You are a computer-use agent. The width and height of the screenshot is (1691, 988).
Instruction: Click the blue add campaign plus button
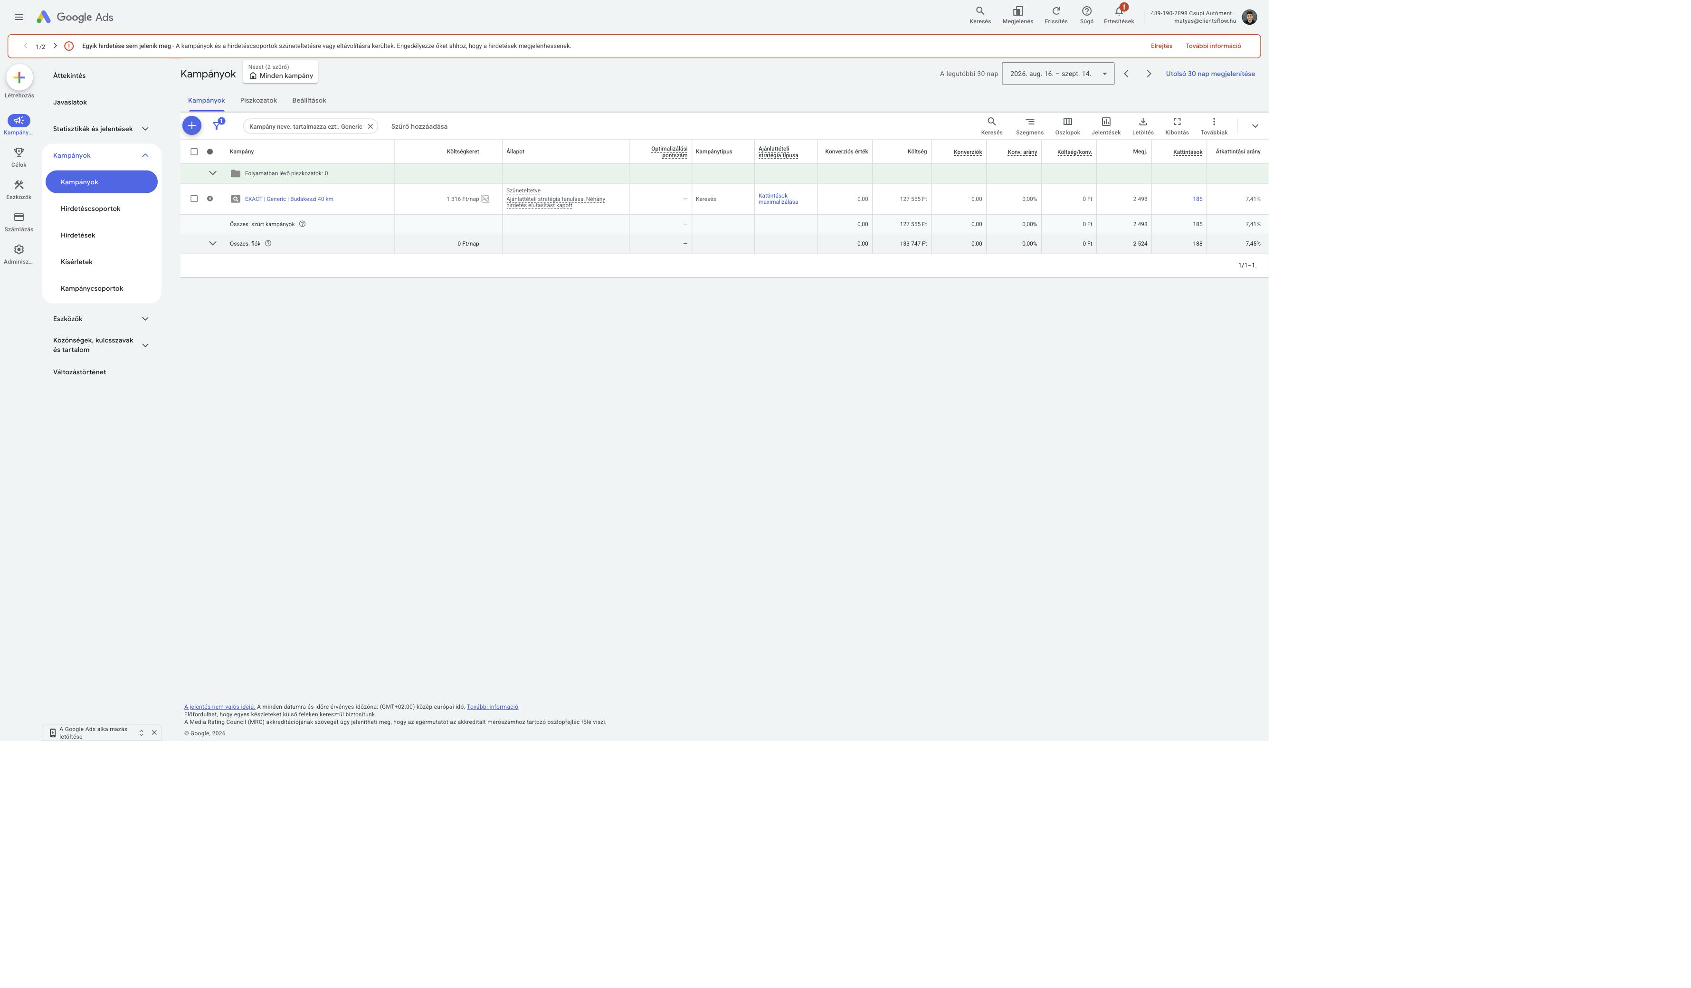tap(191, 125)
